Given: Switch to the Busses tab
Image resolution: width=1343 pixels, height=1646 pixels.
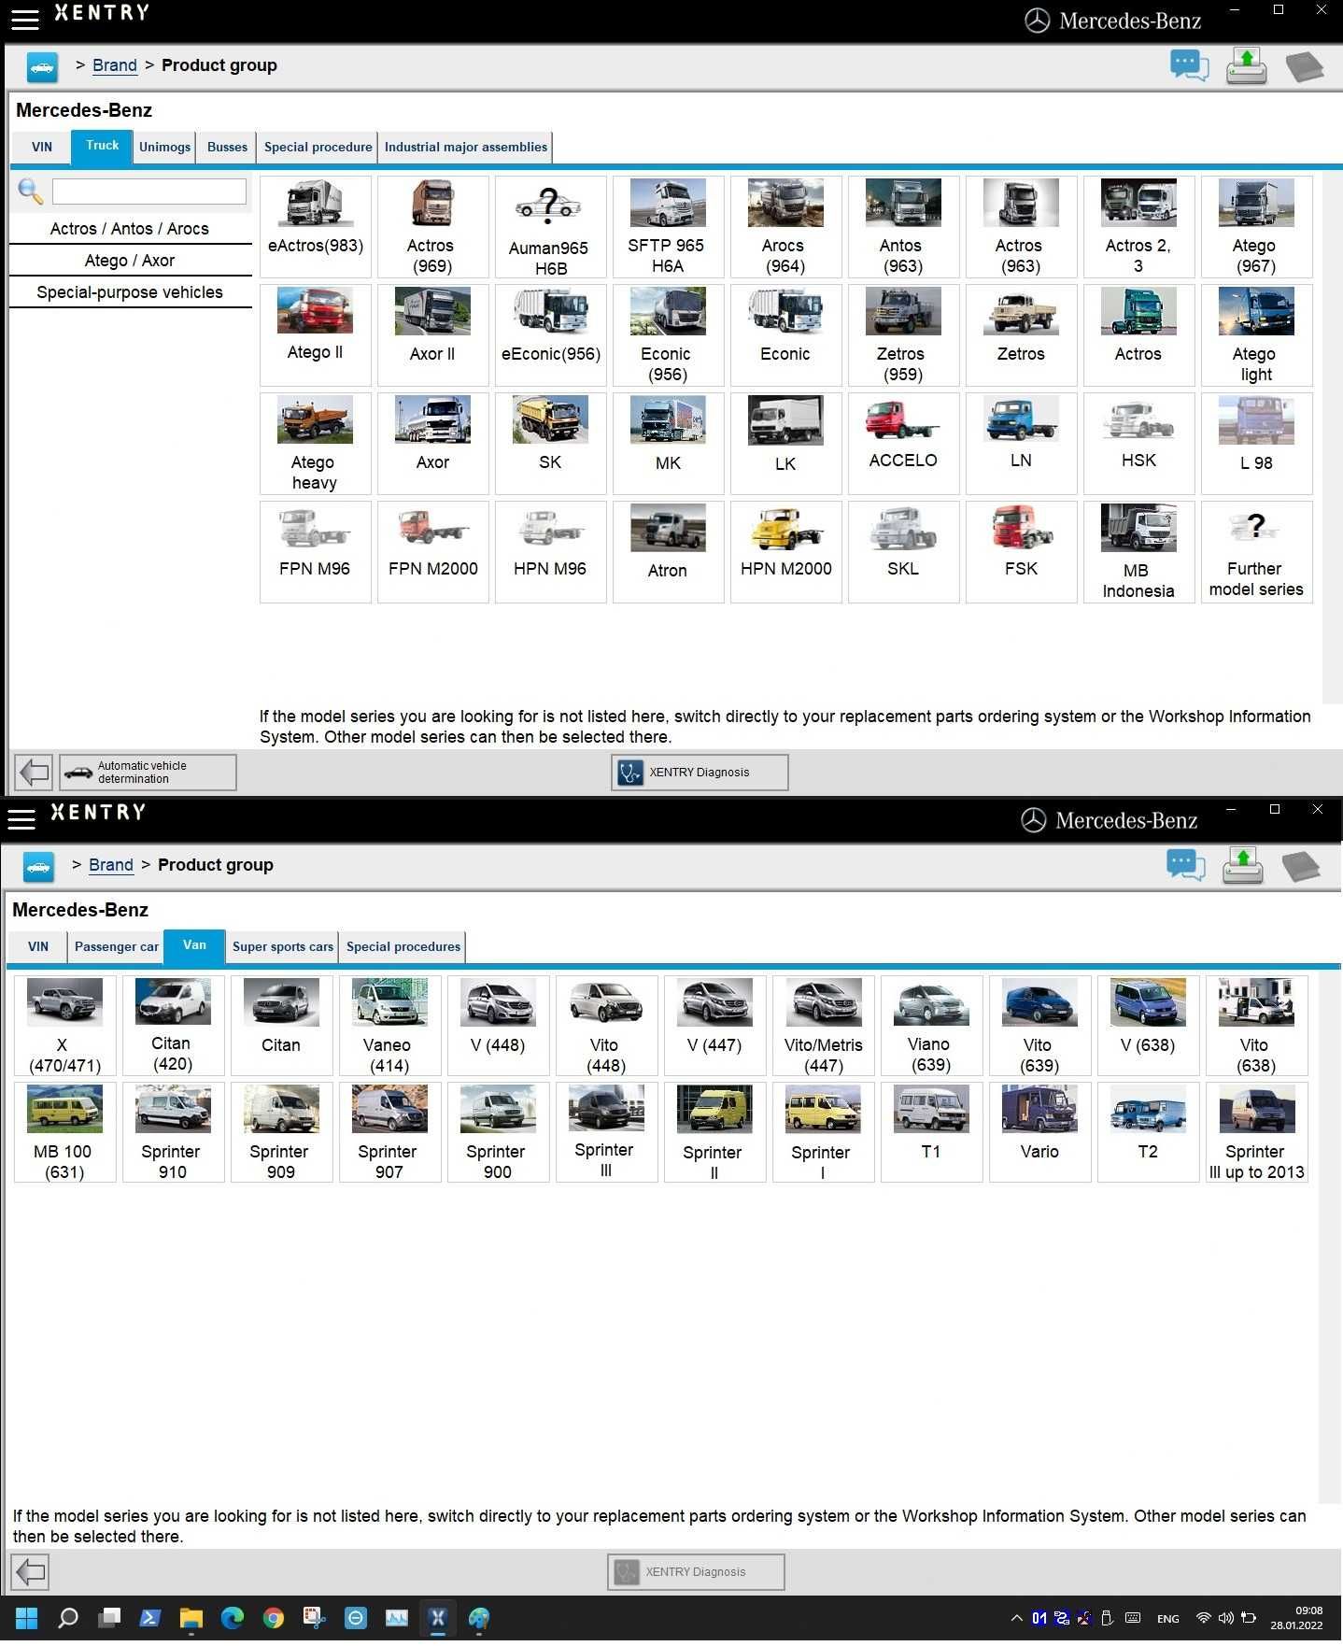Looking at the screenshot, I should (x=227, y=148).
